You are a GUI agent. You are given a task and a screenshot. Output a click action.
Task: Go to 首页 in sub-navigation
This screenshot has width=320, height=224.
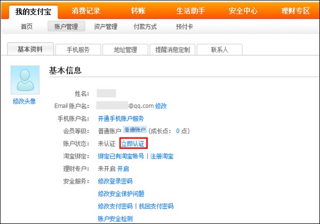click(27, 27)
